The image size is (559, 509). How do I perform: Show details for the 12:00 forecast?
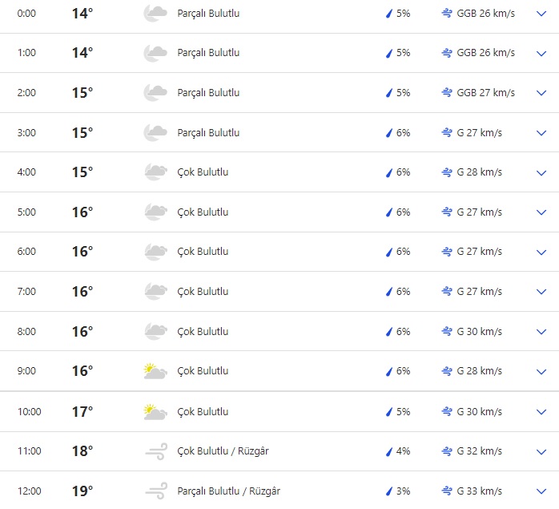[x=541, y=491]
